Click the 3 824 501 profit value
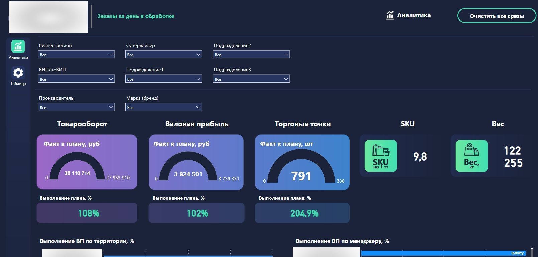 188,174
